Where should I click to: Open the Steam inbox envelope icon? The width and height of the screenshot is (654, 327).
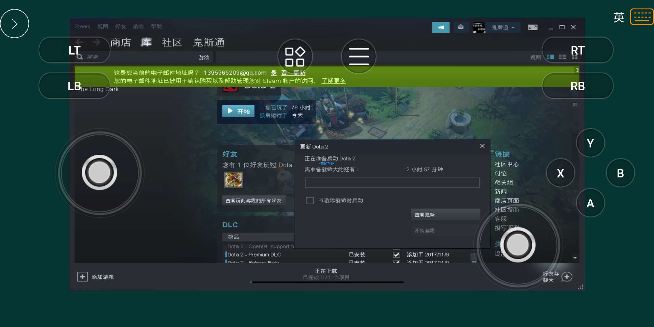461,27
